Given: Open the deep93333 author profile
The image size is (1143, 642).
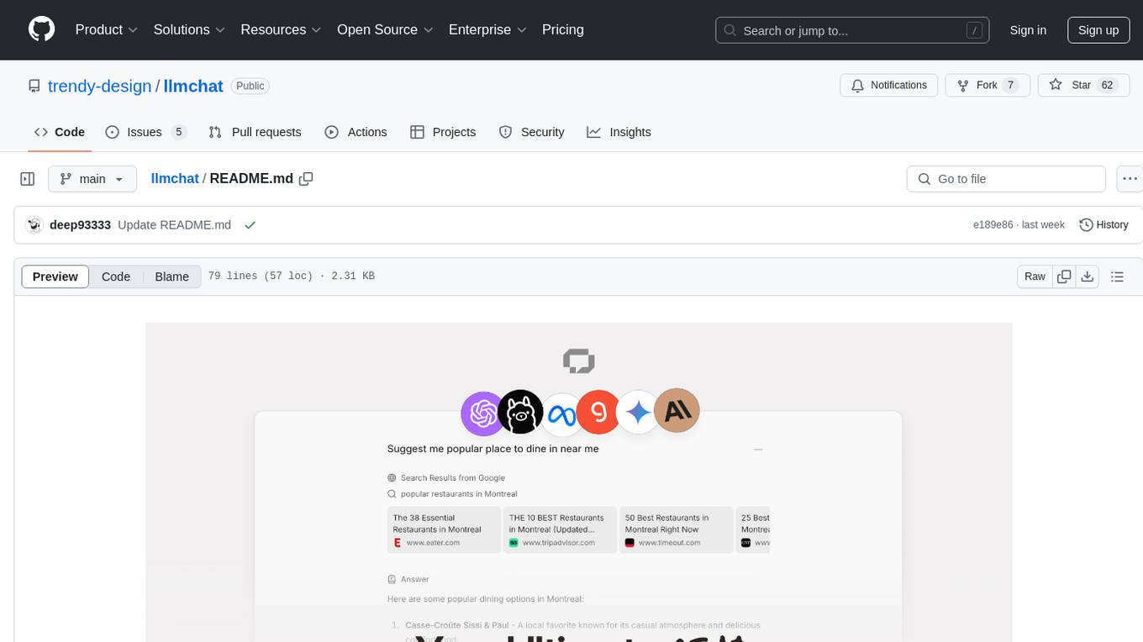Looking at the screenshot, I should [80, 224].
